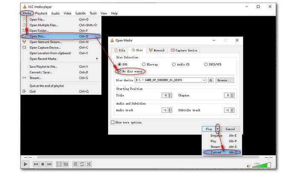Click the Play button in playback controls
This screenshot has width=298, height=173.
pyautogui.click(x=26, y=164)
